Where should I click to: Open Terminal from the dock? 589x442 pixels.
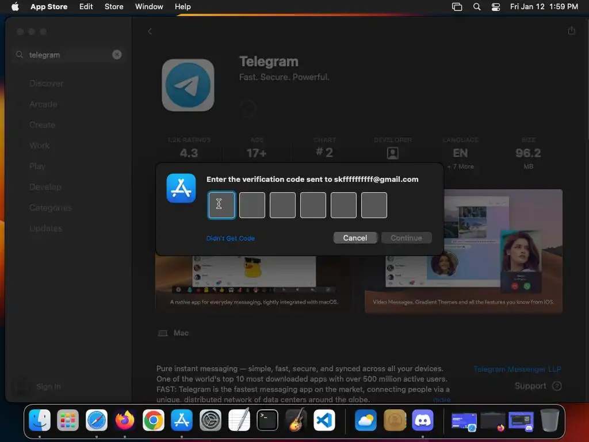(x=267, y=420)
